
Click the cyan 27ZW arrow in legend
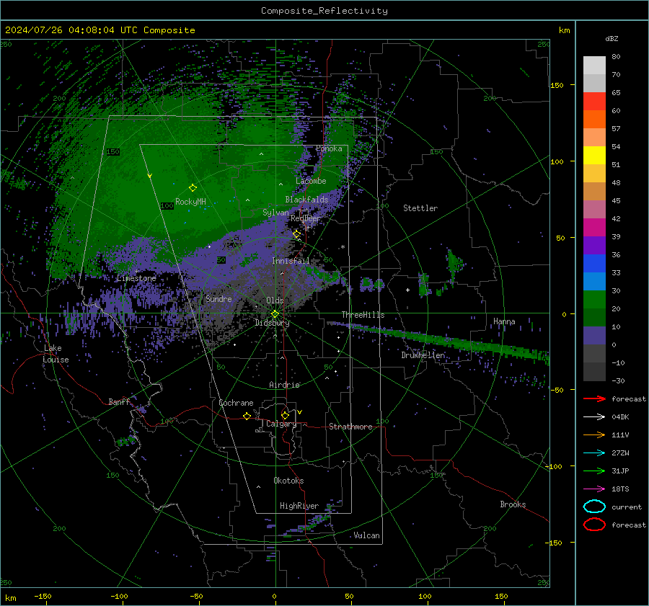point(594,453)
